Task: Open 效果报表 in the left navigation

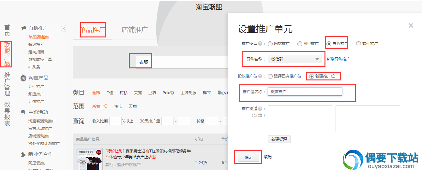Action: [7, 114]
